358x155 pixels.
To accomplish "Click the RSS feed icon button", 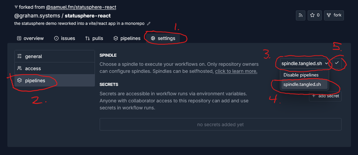I will 301,15.
